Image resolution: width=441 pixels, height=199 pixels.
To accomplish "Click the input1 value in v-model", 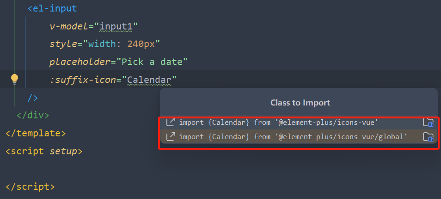I will point(116,26).
